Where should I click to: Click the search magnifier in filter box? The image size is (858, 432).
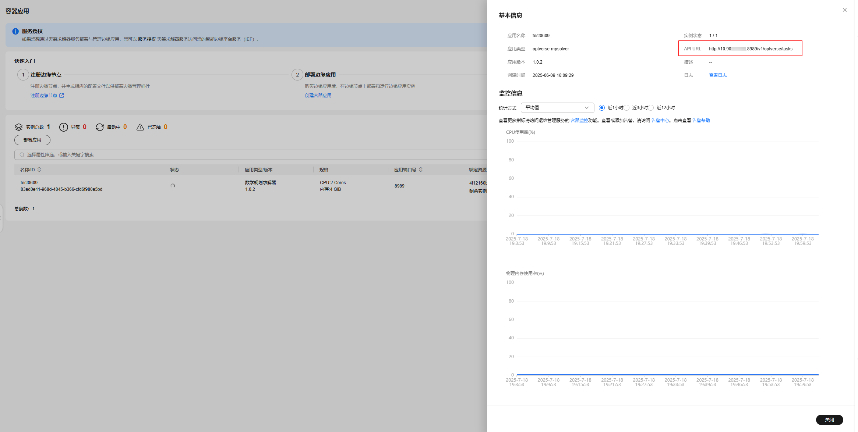pos(22,155)
